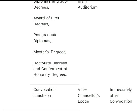This screenshot has height=112, width=137.
Task: Click the and Conferment of line
Action: (50, 69)
